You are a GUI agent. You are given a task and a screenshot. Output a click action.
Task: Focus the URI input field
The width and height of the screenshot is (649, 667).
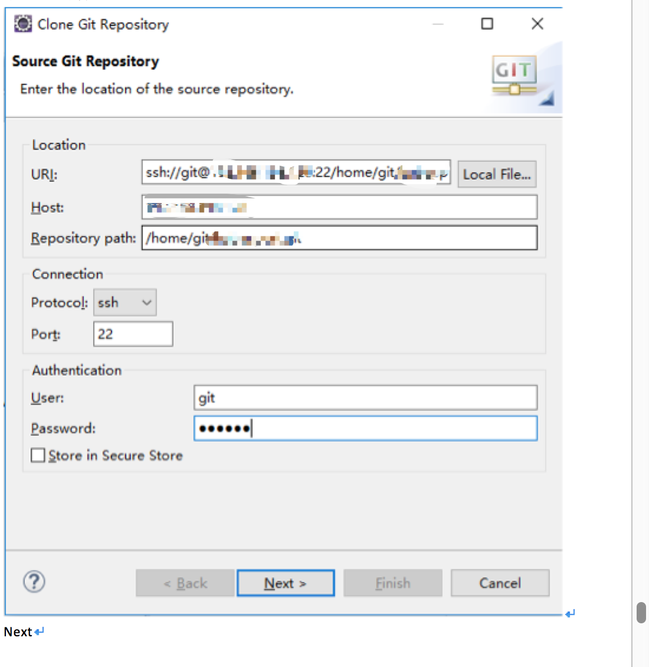[296, 172]
